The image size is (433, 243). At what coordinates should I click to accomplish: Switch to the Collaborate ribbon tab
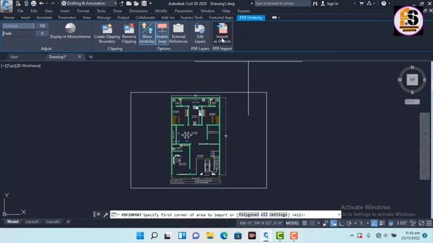point(145,18)
